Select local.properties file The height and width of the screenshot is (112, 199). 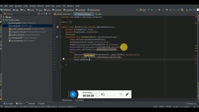click(x=22, y=41)
